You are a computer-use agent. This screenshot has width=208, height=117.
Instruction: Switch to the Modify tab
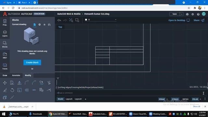click(28, 75)
